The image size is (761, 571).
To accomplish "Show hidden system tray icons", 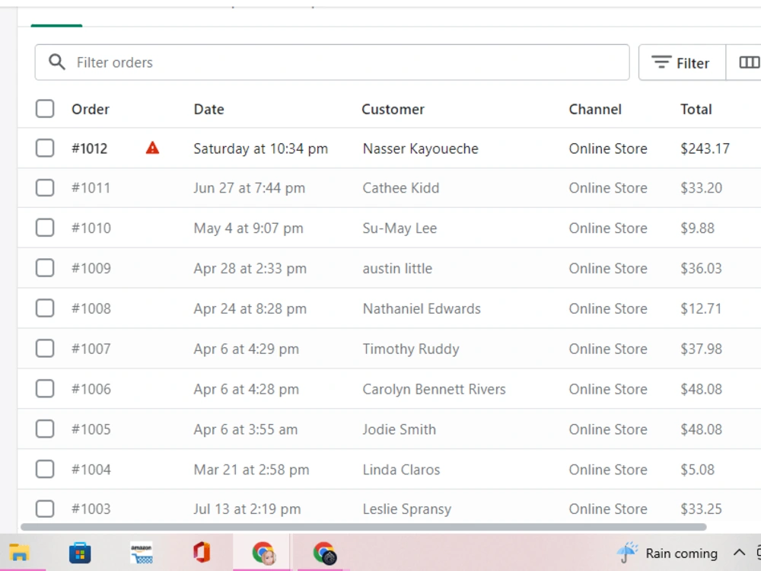I will [x=739, y=553].
